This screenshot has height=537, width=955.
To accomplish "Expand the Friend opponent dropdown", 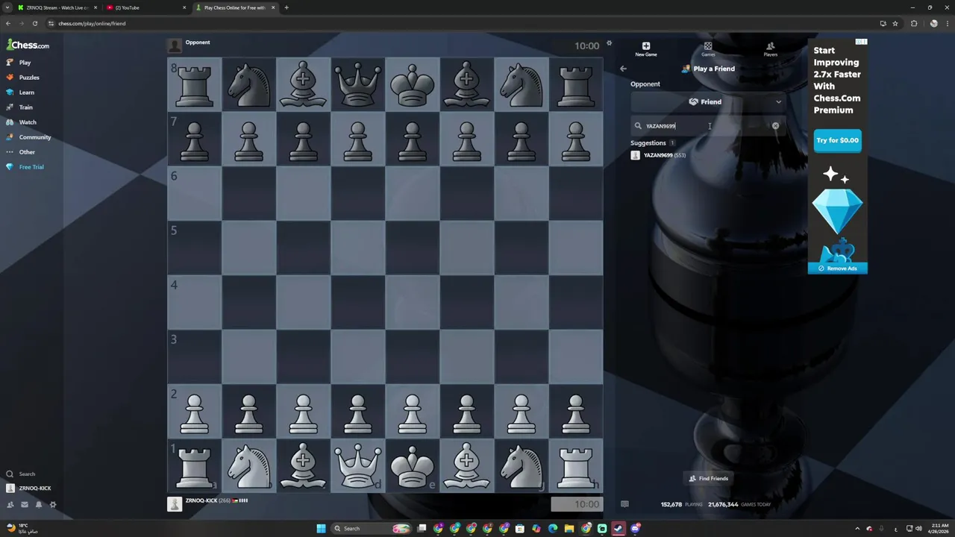I will tap(708, 101).
